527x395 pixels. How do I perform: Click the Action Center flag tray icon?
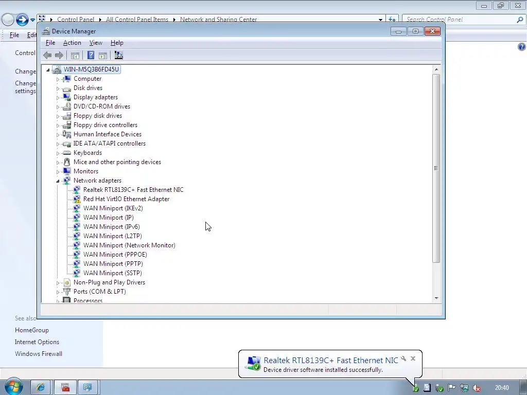pyautogui.click(x=451, y=388)
